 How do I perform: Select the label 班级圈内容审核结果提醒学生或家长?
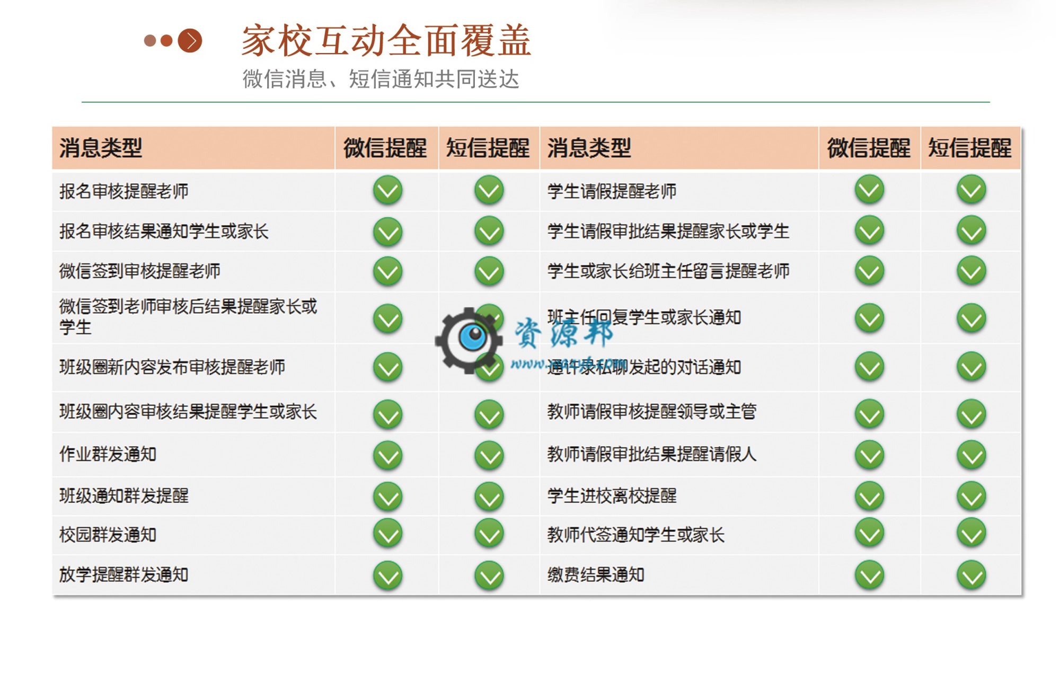[x=188, y=412]
